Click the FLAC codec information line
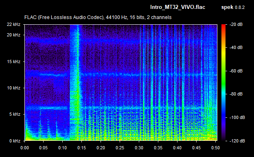This screenshot has width=254, height=157. click(x=98, y=17)
